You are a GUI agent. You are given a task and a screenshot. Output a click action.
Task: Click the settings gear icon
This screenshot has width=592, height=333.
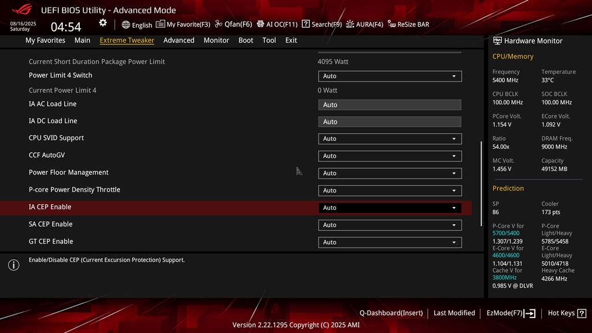pyautogui.click(x=103, y=23)
